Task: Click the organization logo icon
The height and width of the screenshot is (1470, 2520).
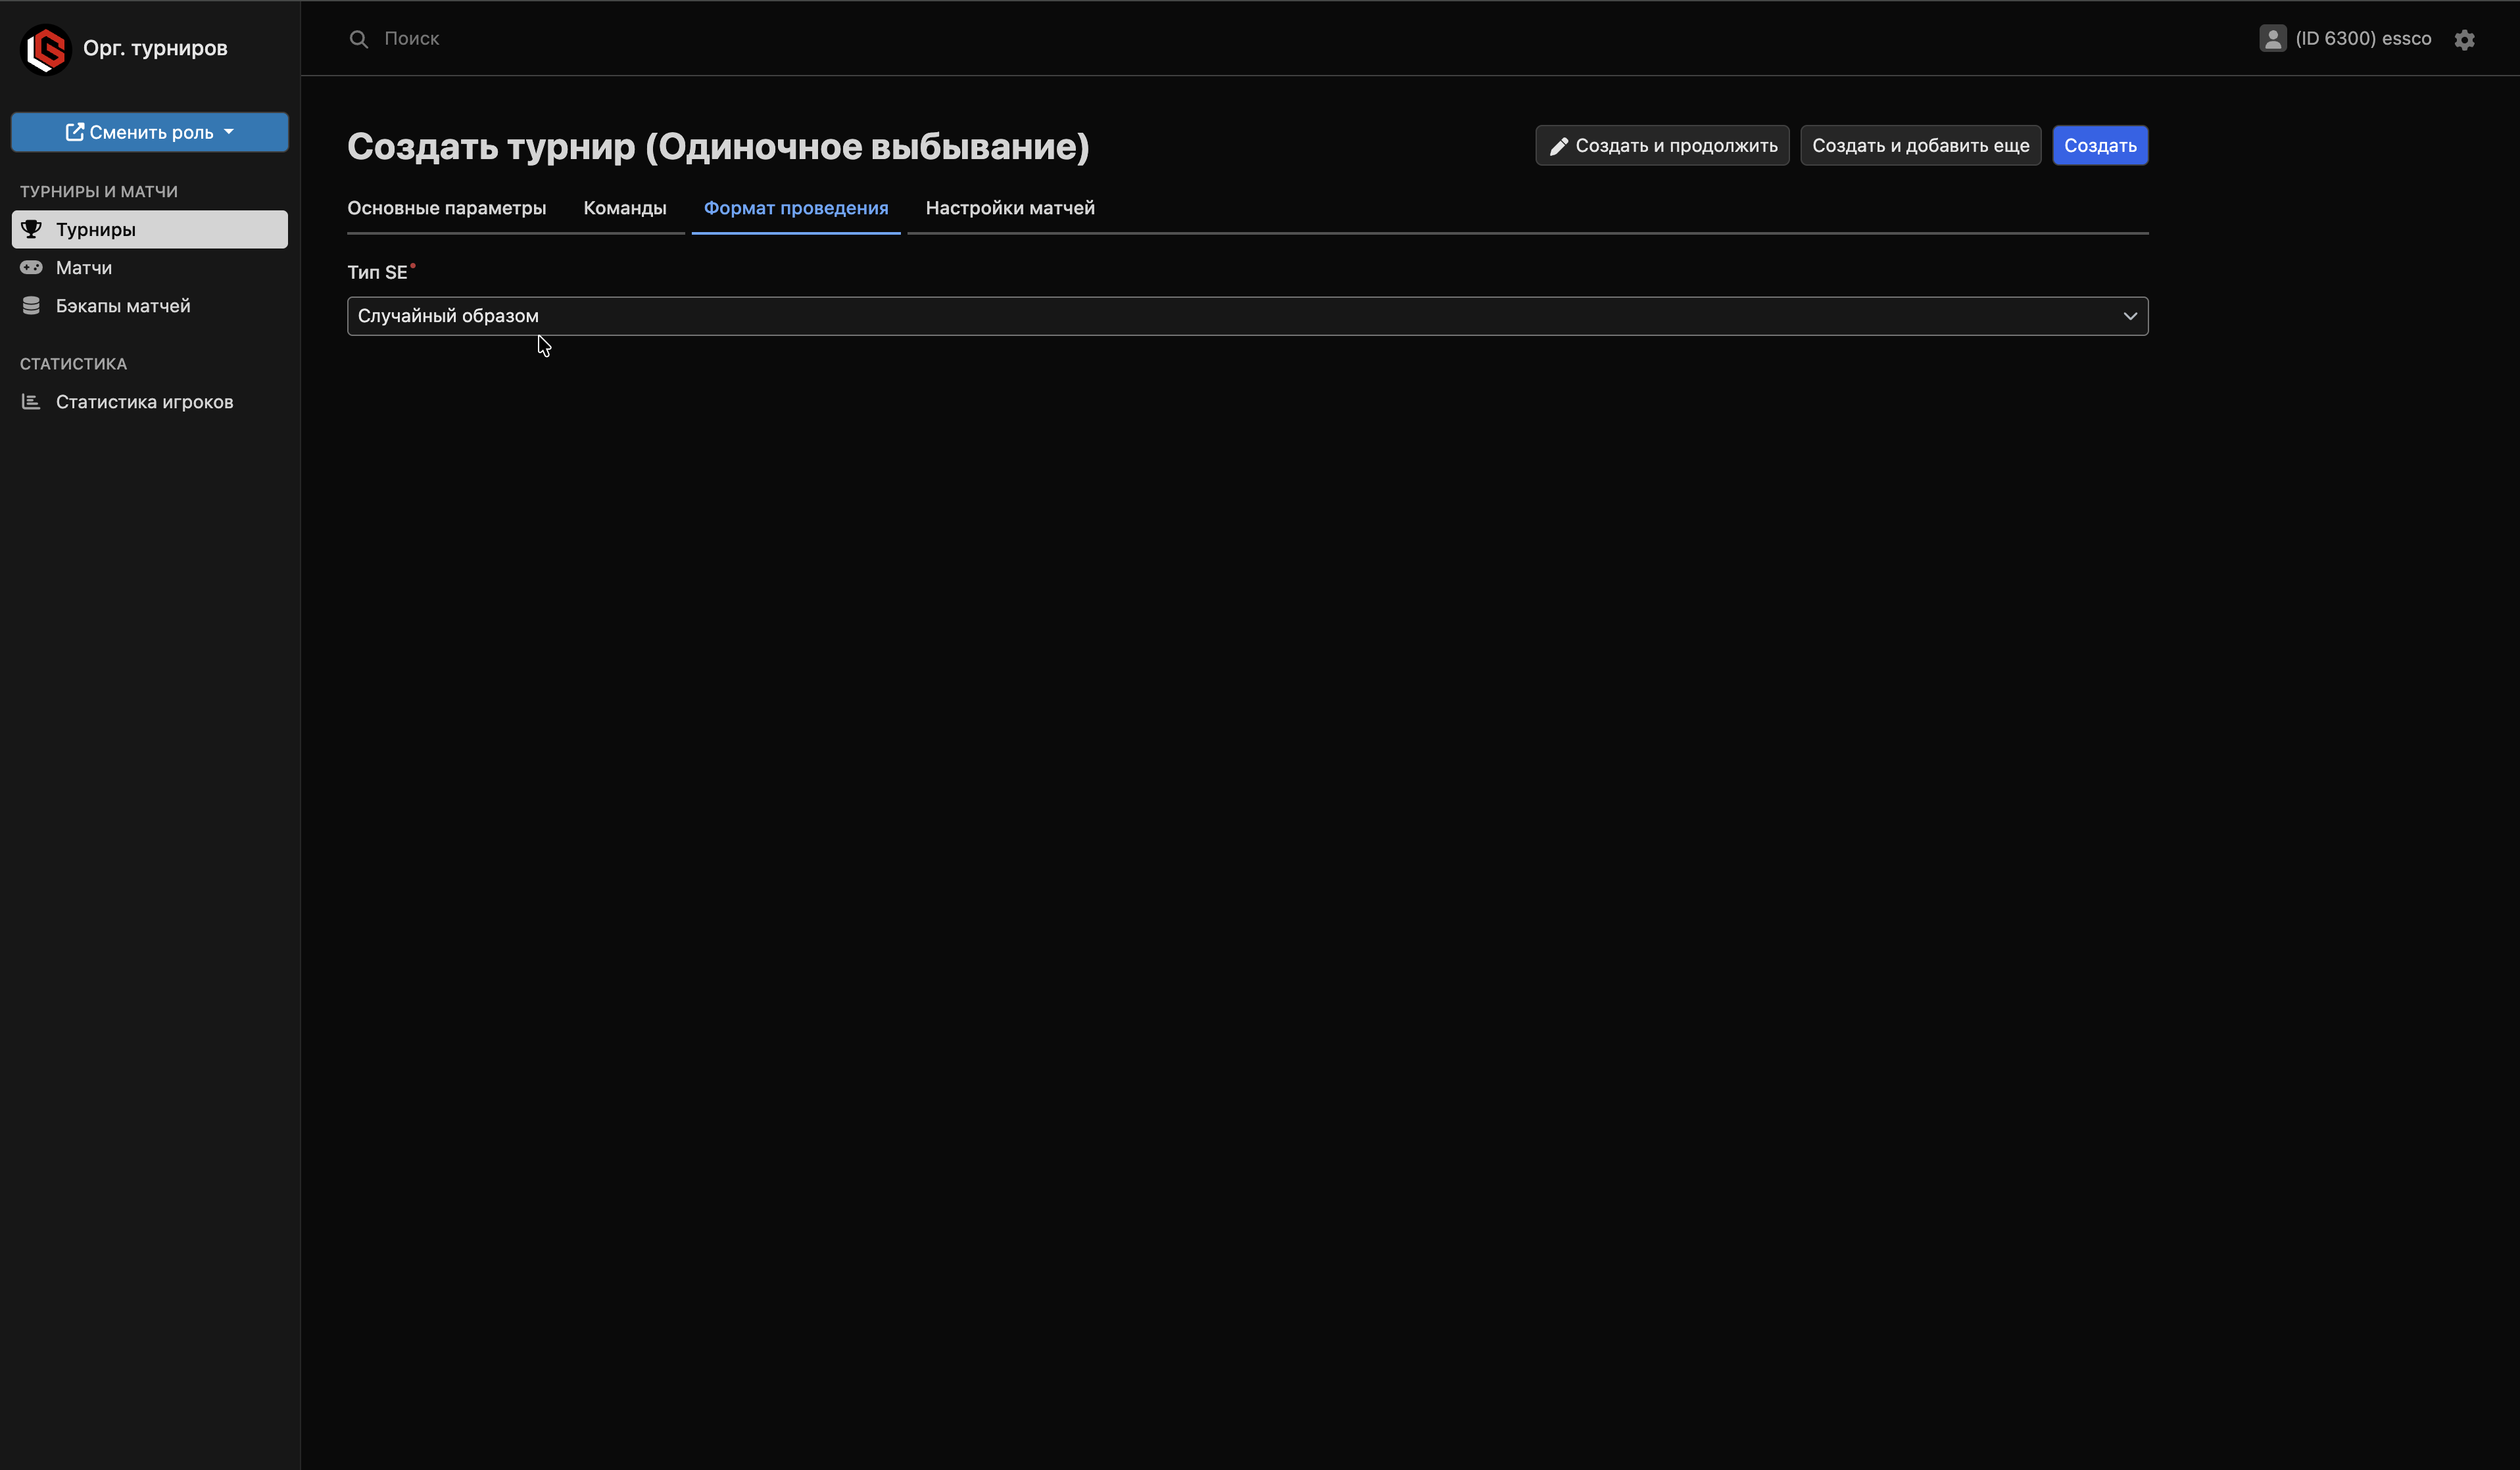Action: [x=45, y=49]
